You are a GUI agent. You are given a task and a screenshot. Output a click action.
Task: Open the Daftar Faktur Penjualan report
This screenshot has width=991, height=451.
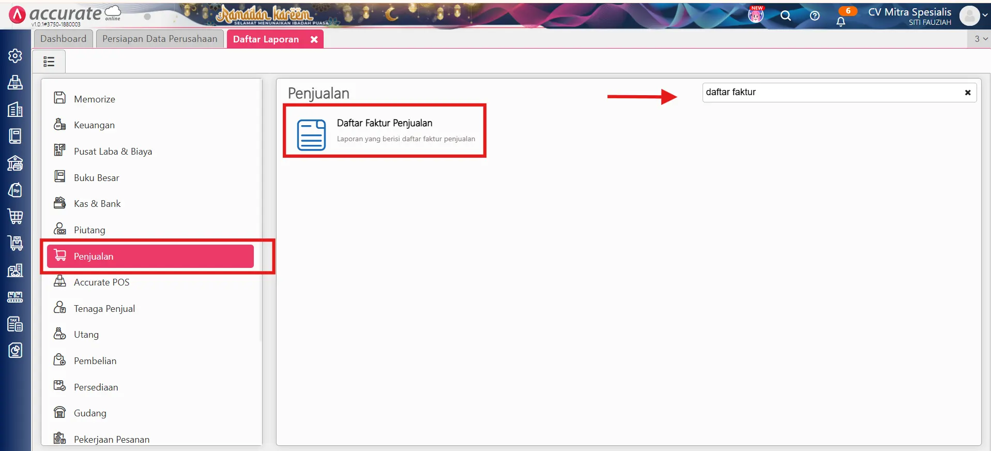click(385, 123)
